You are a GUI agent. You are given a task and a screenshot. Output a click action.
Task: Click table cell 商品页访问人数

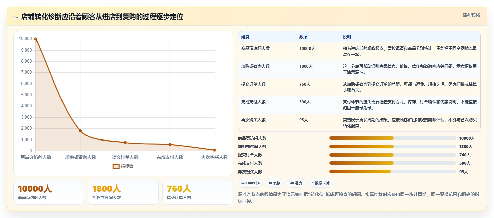pyautogui.click(x=255, y=49)
